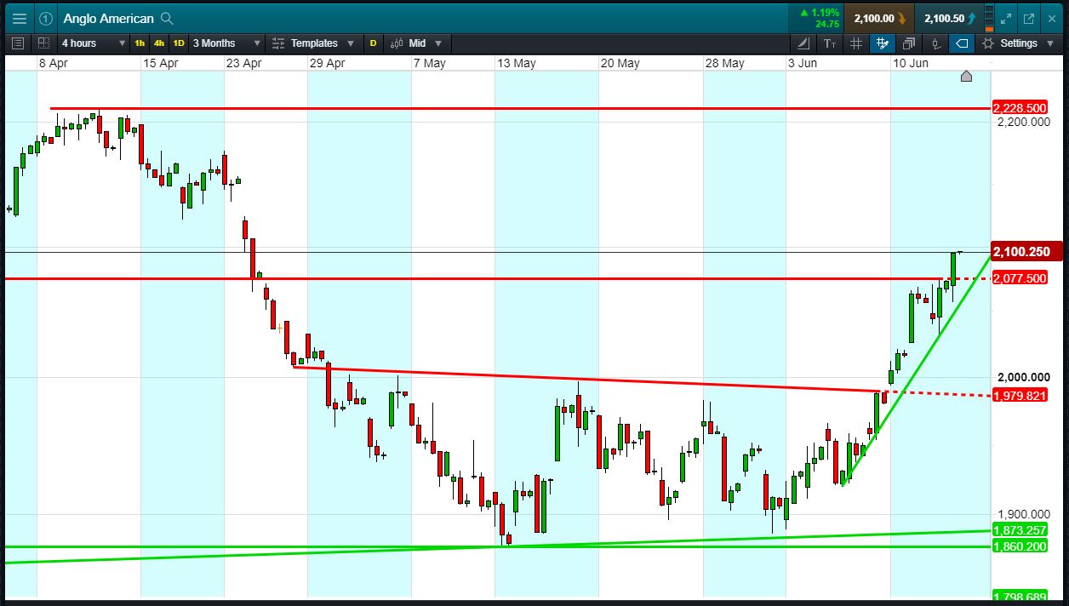Open the 3 Months range dropdown
This screenshot has width=1069, height=606.
[226, 43]
